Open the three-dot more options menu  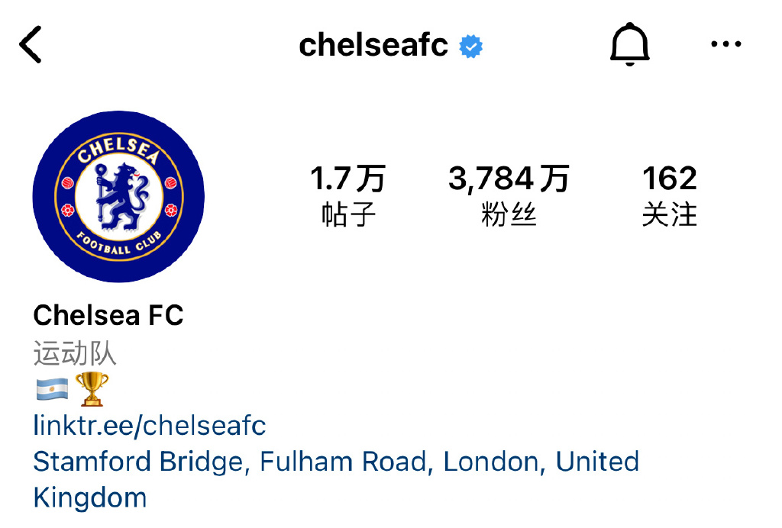pos(725,45)
